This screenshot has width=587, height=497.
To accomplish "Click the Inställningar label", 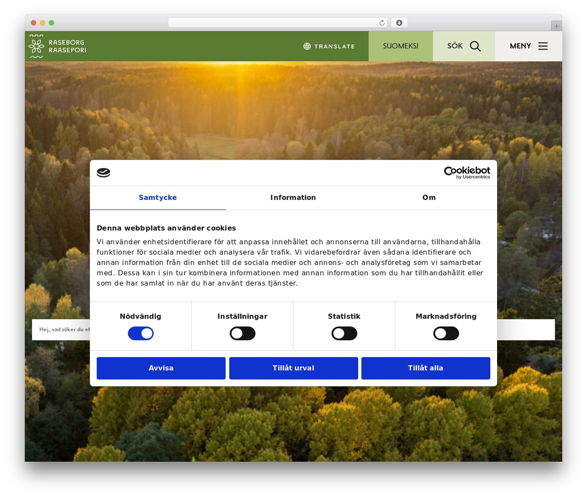I will coord(243,316).
